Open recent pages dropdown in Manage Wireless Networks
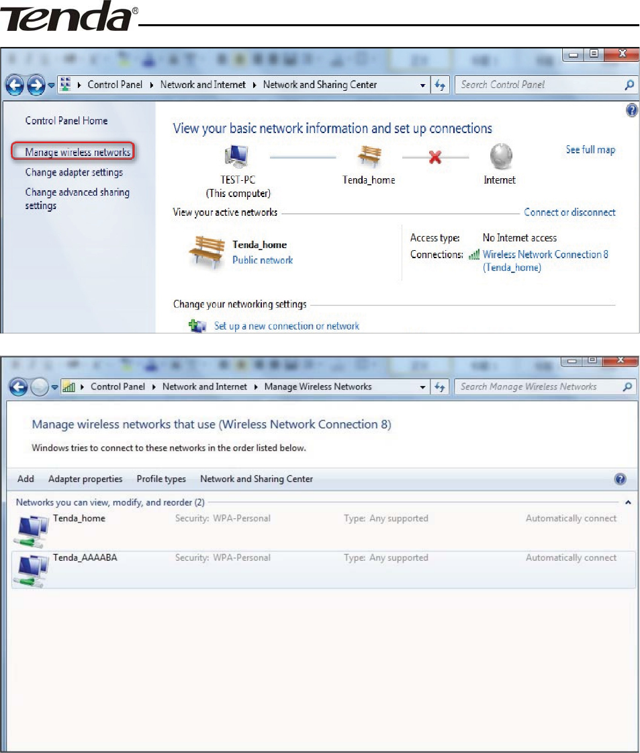 pyautogui.click(x=54, y=387)
